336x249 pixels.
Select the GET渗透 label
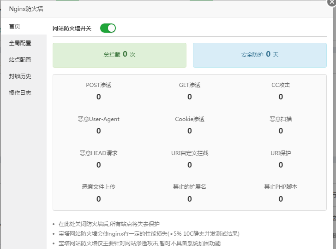coord(190,85)
